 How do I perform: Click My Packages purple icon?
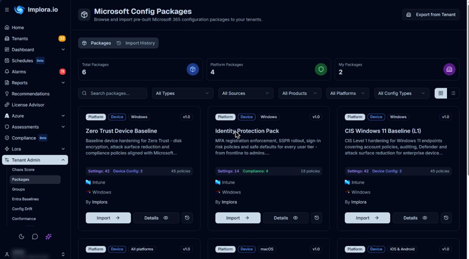[449, 69]
